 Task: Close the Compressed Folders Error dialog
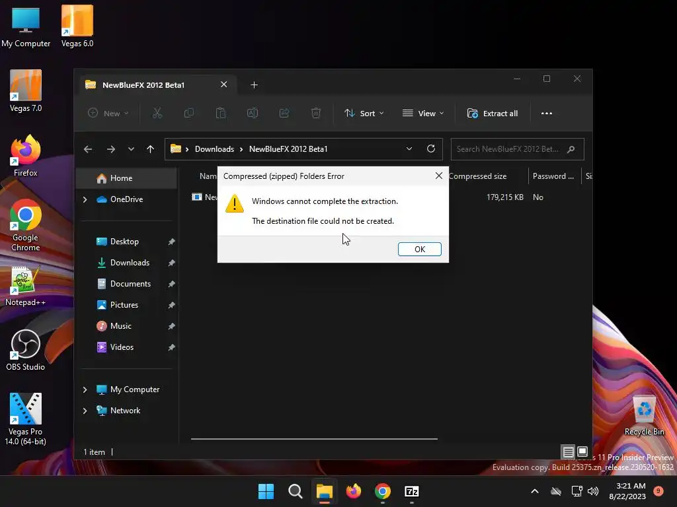[x=439, y=176]
